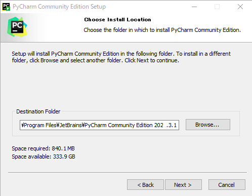Close the PyCharm Community Edition Setup window
This screenshot has width=252, height=196.
tap(240, 7)
